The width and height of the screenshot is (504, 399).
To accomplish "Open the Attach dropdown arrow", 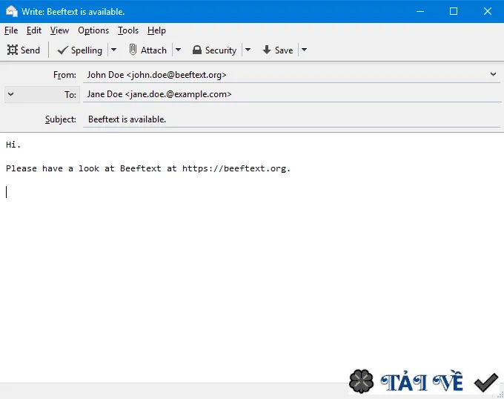I will click(x=178, y=50).
